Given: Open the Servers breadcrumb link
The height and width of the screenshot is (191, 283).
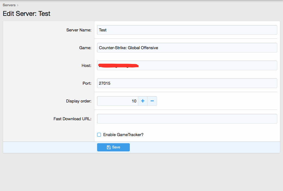Looking at the screenshot, I should click(x=9, y=5).
